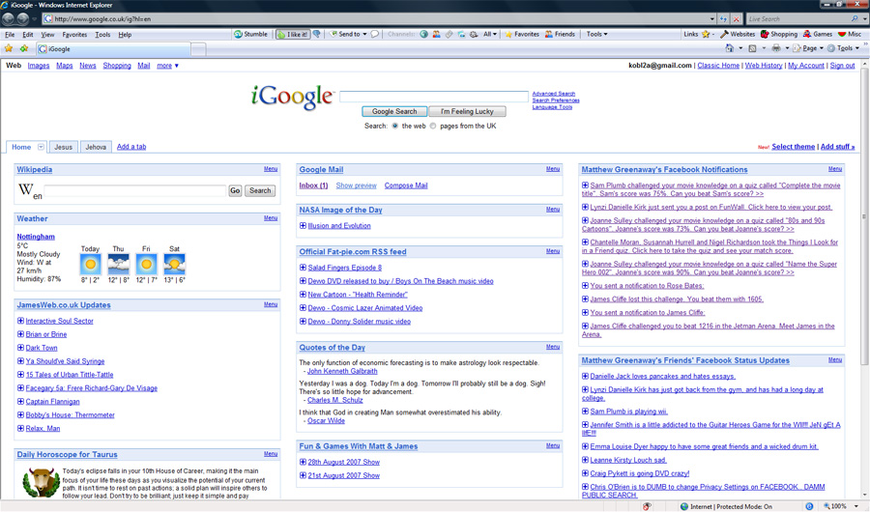Viewport: 870px width, 512px height.
Task: Click the I like it thumbs-up button
Action: pyautogui.click(x=292, y=34)
